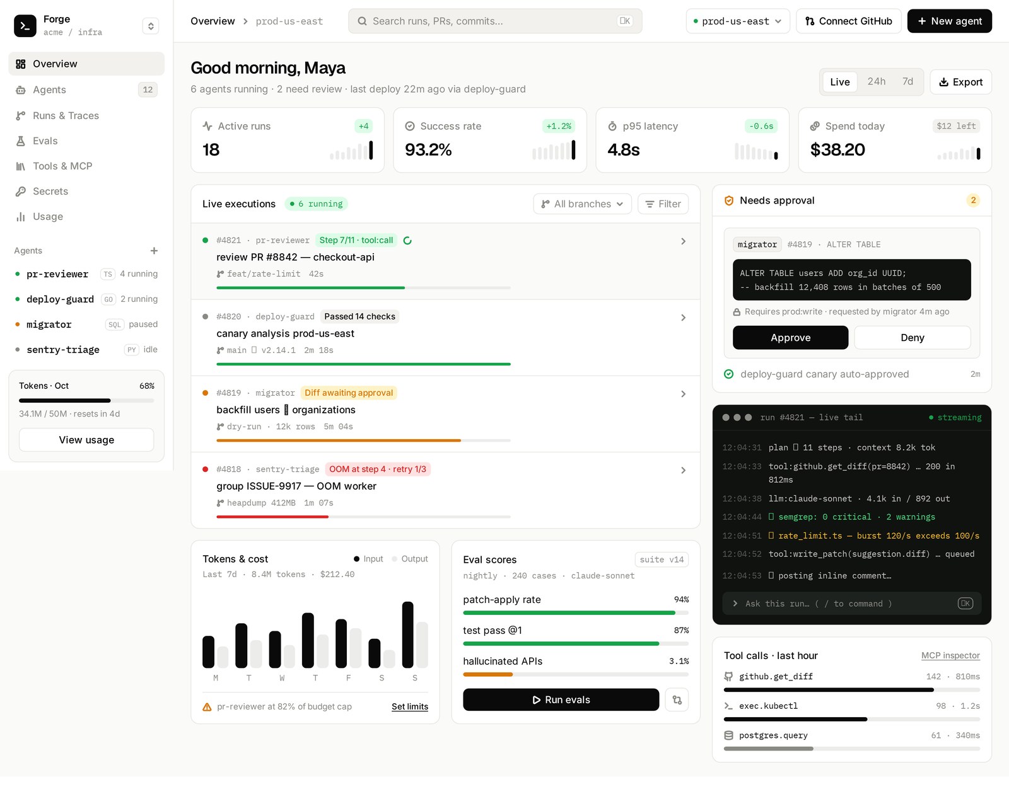Open Agents in the sidebar
The image size is (1009, 804).
tap(86, 90)
